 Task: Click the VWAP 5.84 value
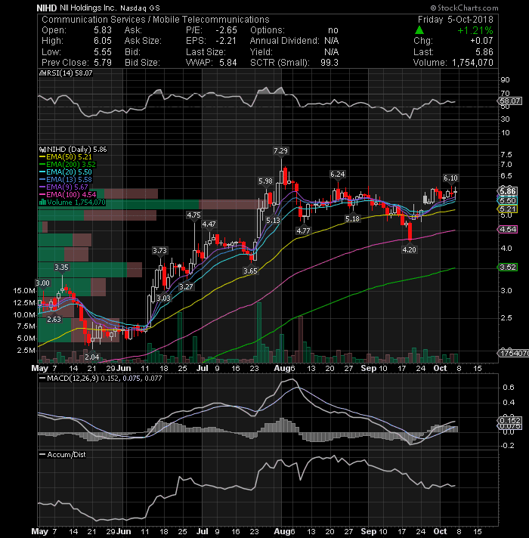(228, 63)
